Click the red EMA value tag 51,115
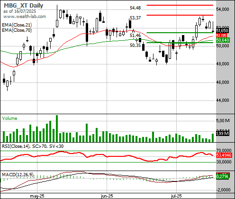The width and height of the screenshot is (235, 199). pos(222,36)
